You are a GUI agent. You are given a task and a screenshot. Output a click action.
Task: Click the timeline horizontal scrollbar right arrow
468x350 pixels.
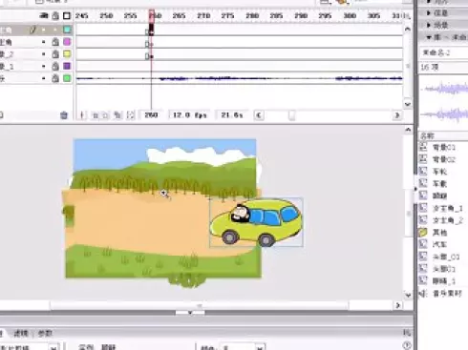pyautogui.click(x=397, y=115)
